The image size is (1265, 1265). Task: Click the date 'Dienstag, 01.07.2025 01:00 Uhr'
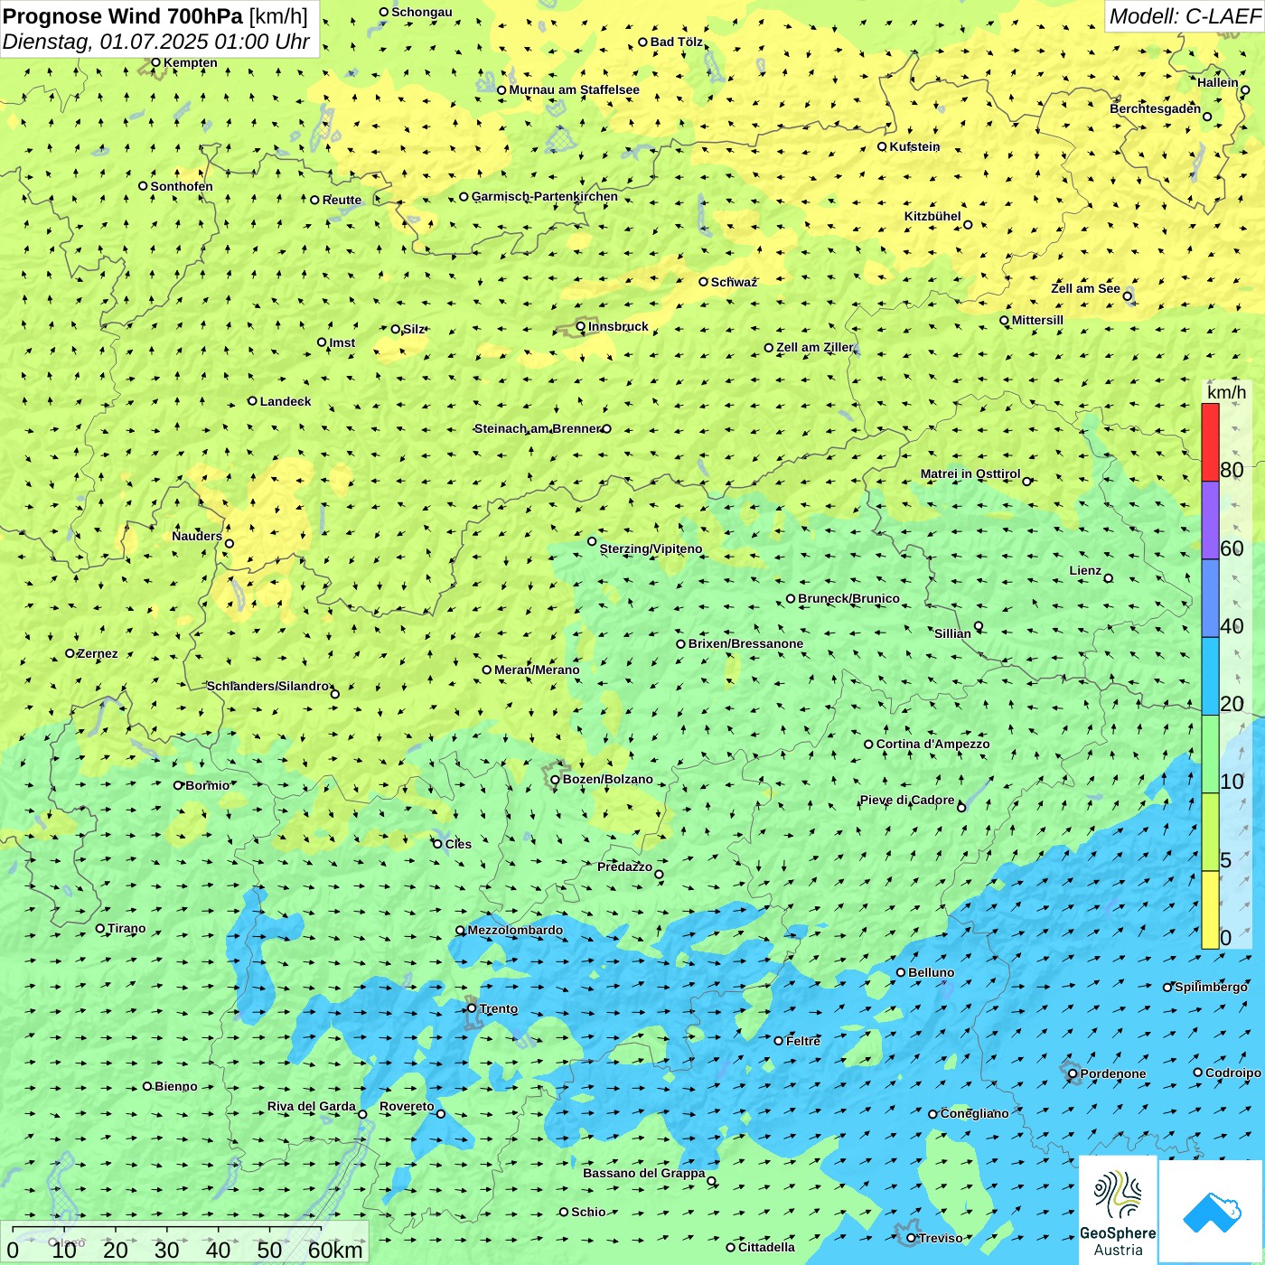pyautogui.click(x=156, y=42)
